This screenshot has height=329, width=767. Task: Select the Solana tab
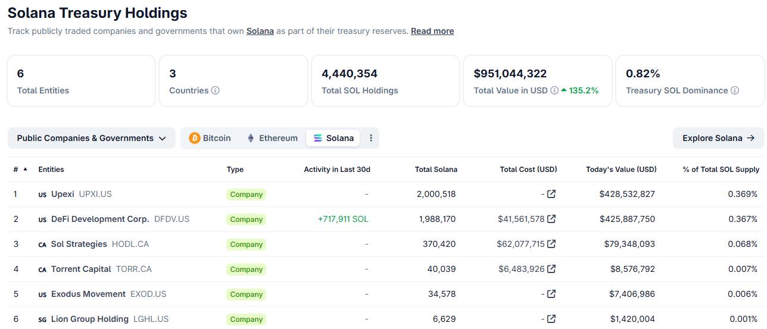coord(333,138)
